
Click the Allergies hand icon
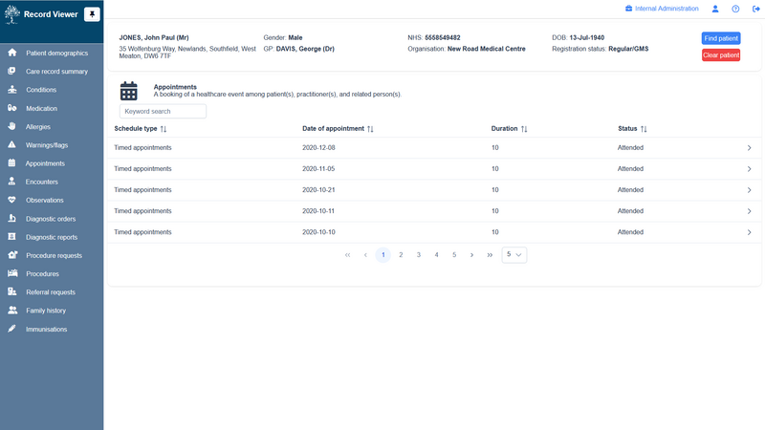pyautogui.click(x=11, y=126)
